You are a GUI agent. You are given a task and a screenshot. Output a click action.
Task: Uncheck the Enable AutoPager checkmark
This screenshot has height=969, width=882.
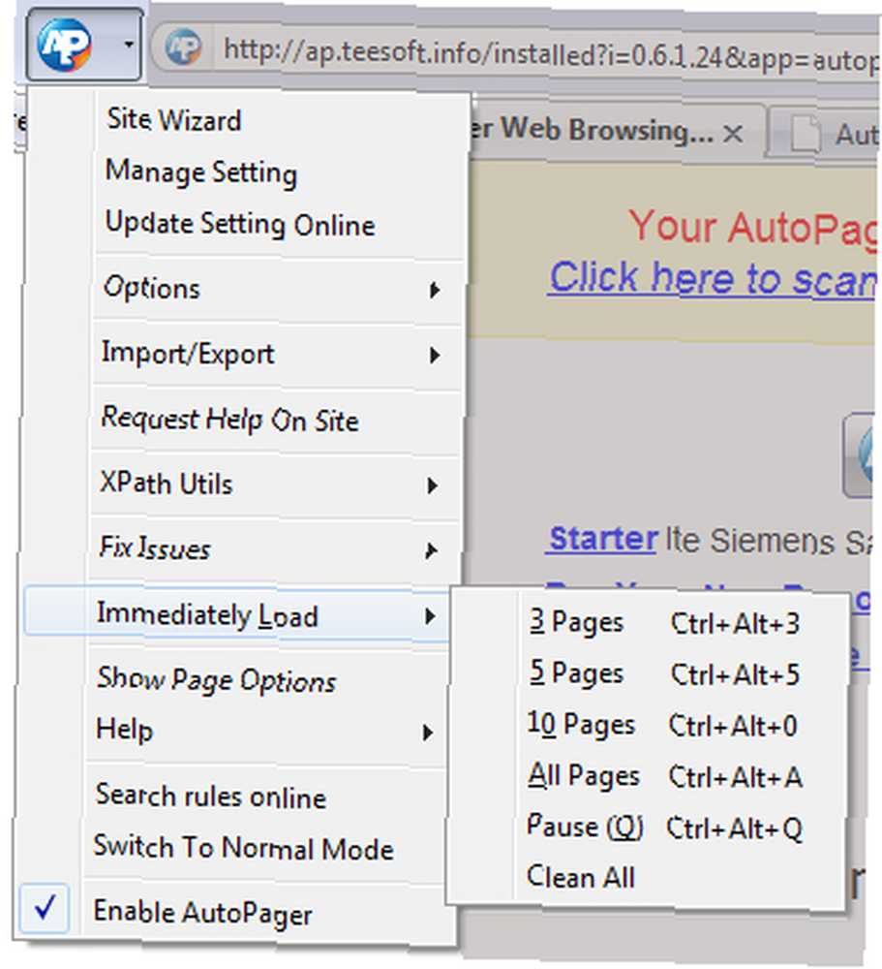click(x=45, y=909)
